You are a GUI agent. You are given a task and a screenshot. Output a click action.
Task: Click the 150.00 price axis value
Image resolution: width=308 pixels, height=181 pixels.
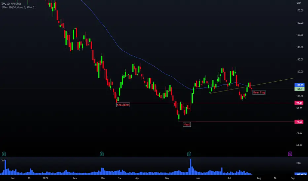300,35
